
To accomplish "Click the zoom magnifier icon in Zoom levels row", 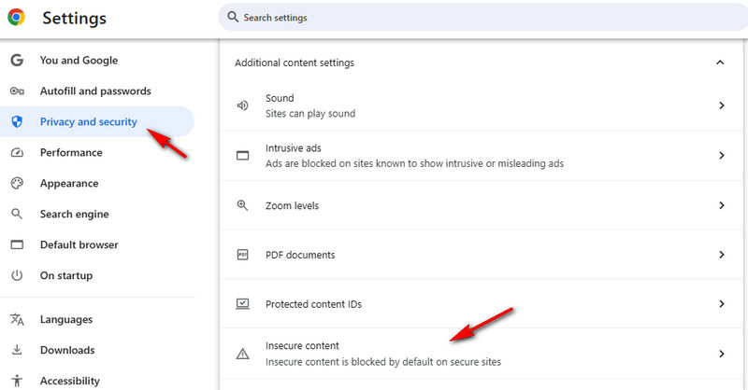I will 242,205.
